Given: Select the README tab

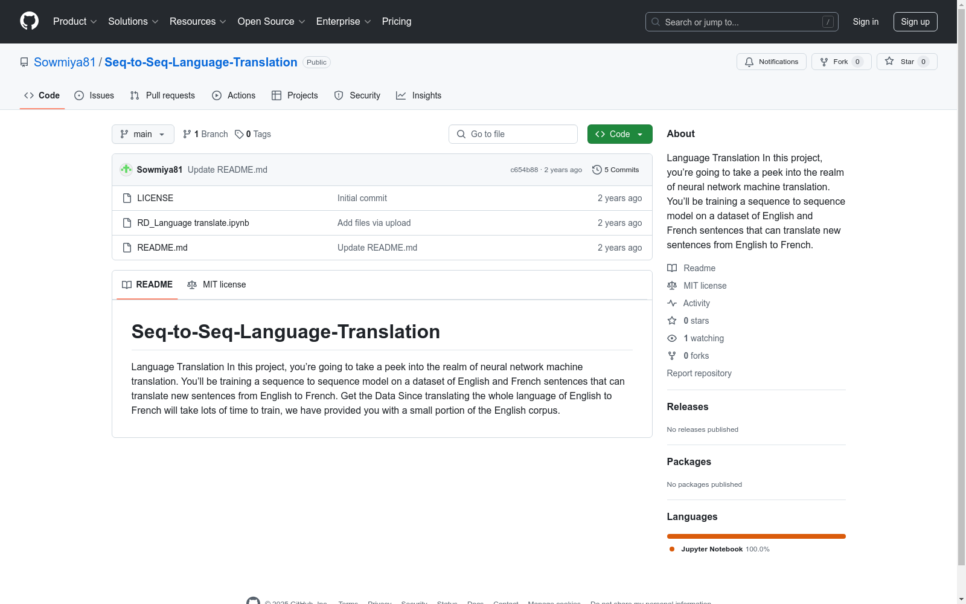Looking at the screenshot, I should click(147, 284).
